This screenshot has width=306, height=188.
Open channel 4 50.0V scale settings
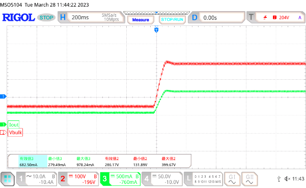[164, 176]
